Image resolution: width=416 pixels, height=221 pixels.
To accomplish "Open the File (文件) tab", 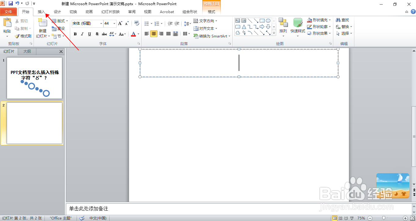I will (x=9, y=12).
